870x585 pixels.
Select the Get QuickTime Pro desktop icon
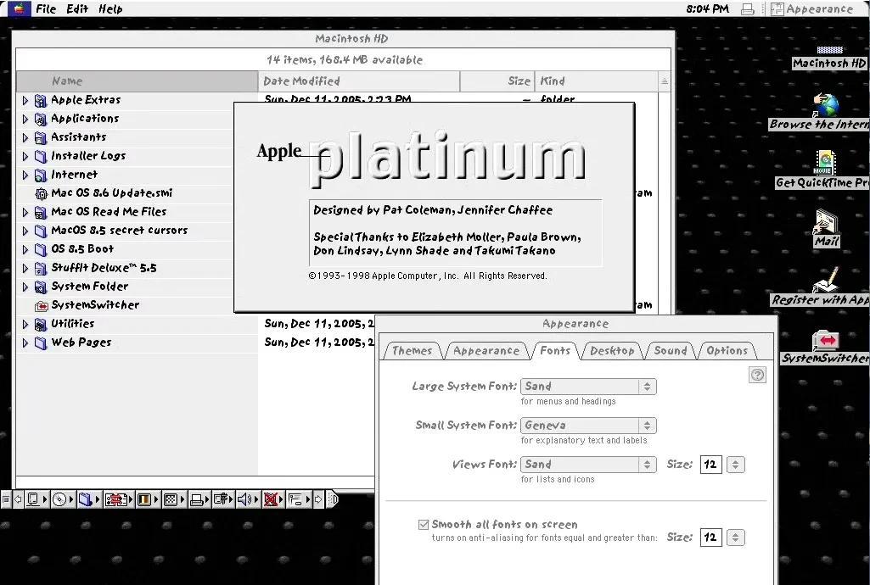point(825,162)
